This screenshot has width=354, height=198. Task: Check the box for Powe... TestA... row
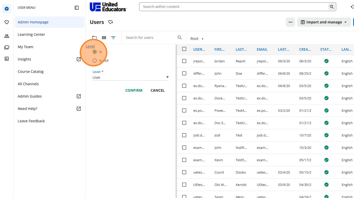coord(184,110)
